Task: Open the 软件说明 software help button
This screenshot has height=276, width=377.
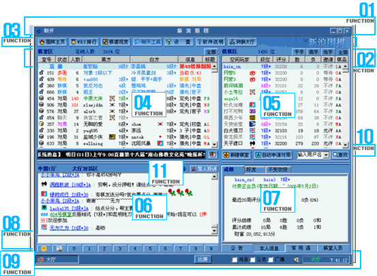Action: coord(211,42)
